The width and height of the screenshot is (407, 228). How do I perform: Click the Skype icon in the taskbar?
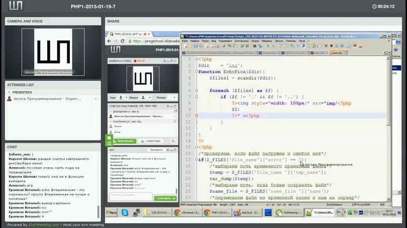click(x=125, y=212)
